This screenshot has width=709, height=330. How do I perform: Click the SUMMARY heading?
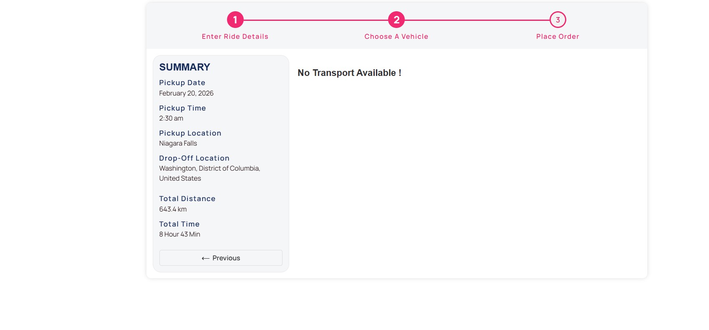(184, 67)
